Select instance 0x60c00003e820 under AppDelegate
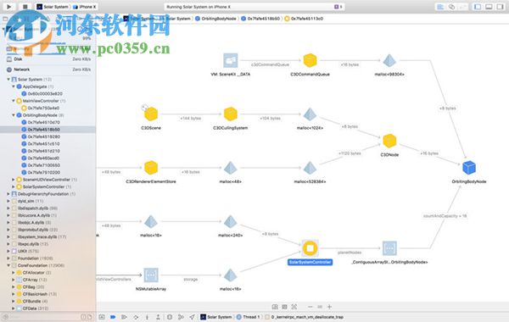509x322 pixels. tap(48, 94)
